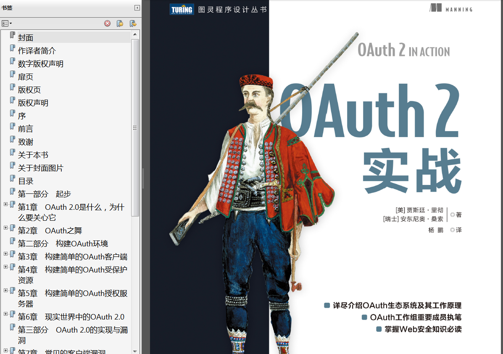
Task: Open the 序 bookmark
Action: 22,116
